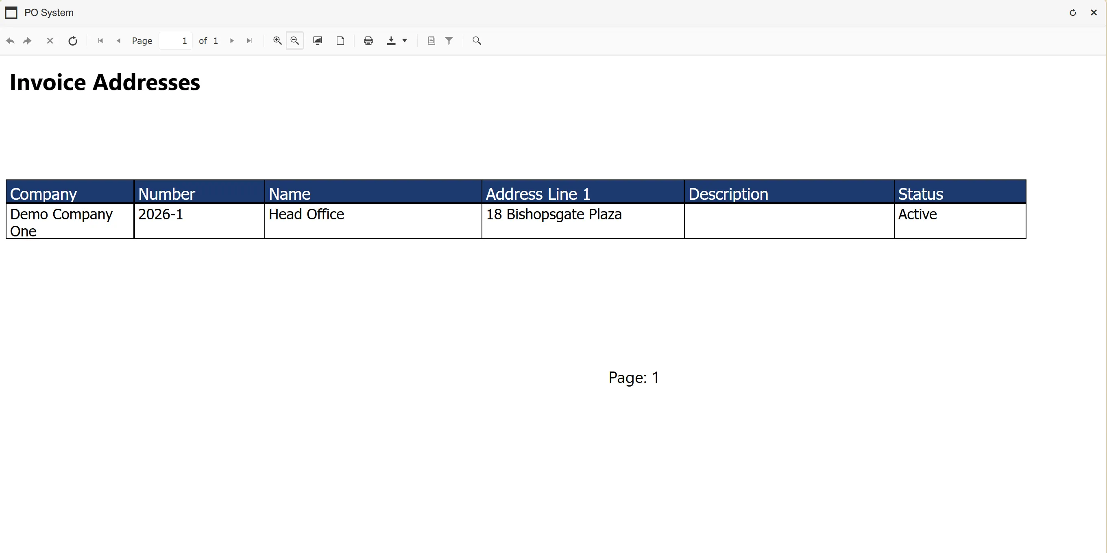Navigate forward in report history

click(28, 41)
